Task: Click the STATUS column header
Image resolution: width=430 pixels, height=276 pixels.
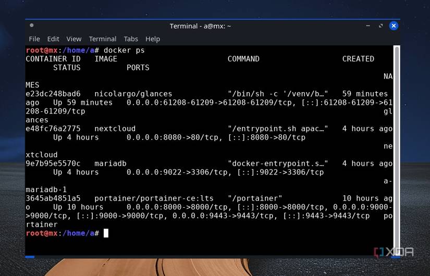Action: click(67, 68)
